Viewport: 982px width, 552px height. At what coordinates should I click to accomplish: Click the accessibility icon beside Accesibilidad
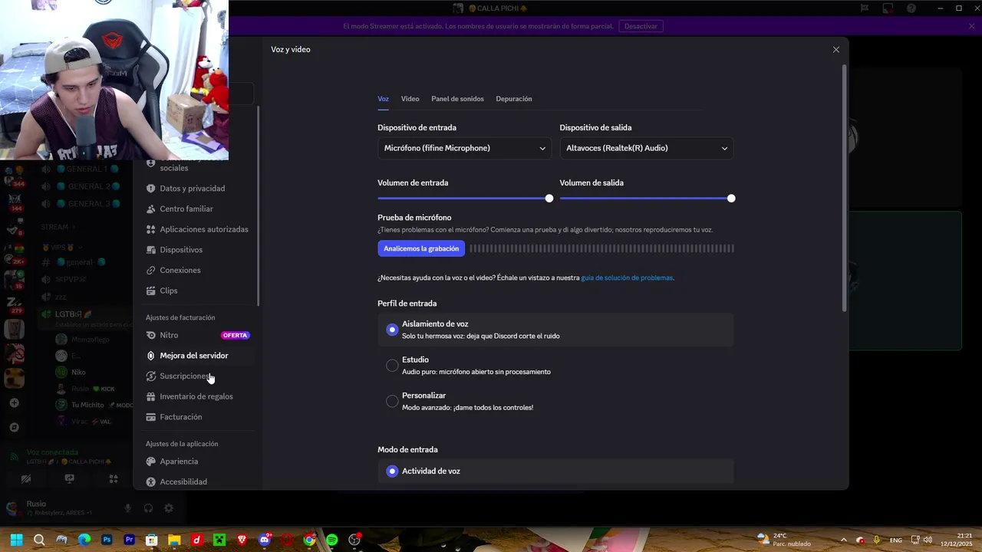[151, 482]
